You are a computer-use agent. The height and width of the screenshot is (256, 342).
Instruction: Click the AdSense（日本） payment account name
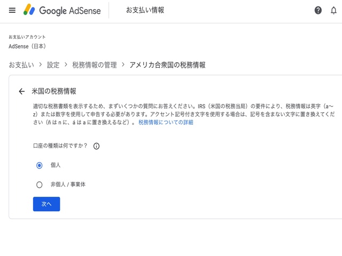point(27,46)
